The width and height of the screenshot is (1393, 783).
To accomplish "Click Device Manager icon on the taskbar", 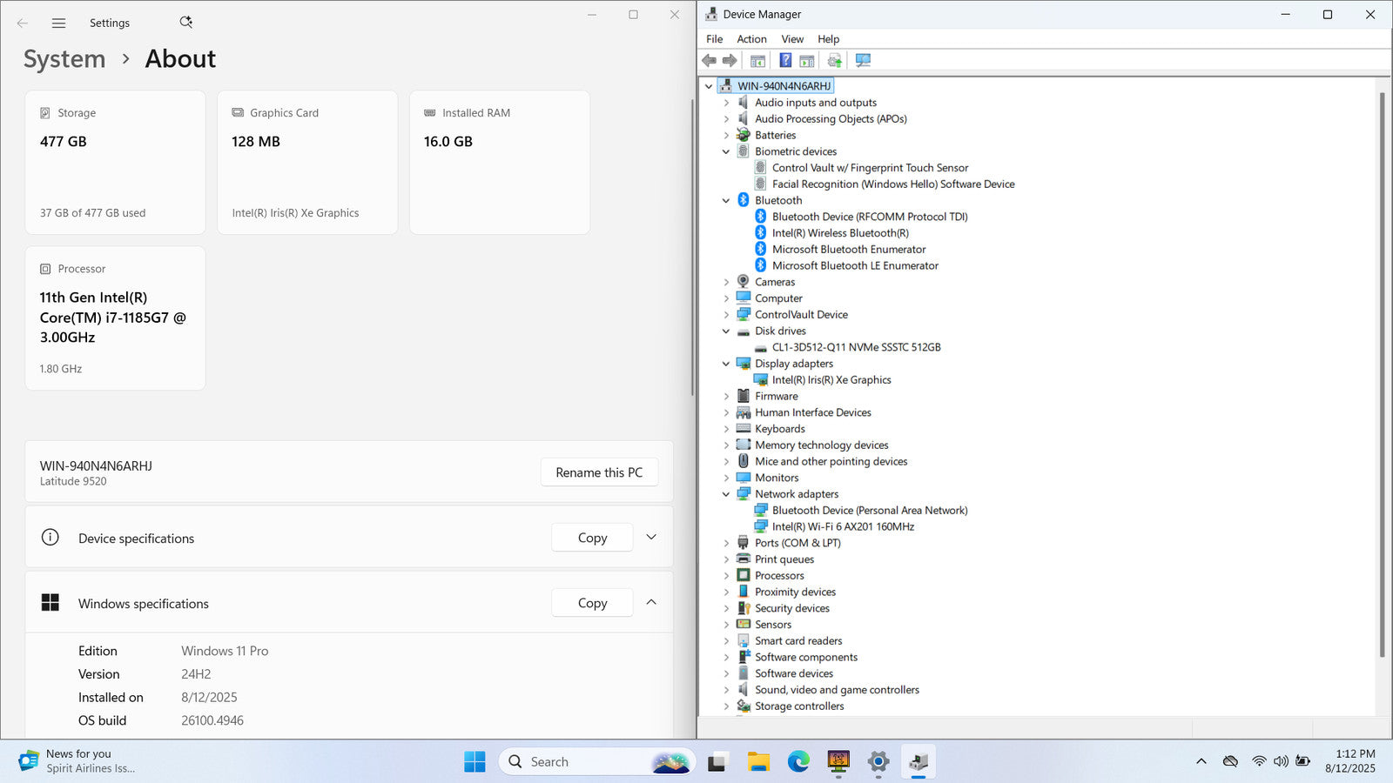I will (919, 762).
